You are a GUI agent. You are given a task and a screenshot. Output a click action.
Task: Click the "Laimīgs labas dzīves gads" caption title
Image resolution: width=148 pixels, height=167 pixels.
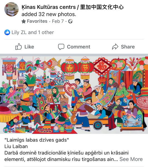click(37, 140)
